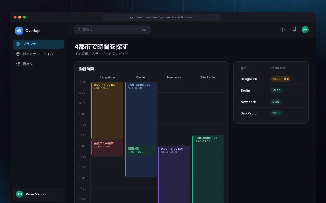Click the São Paulo column header in the schedule
This screenshot has width=326, height=203.
click(208, 77)
